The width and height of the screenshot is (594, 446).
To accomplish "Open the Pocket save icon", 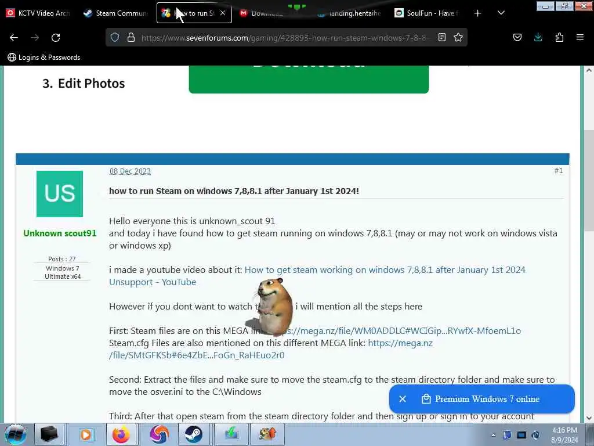I will click(x=517, y=37).
